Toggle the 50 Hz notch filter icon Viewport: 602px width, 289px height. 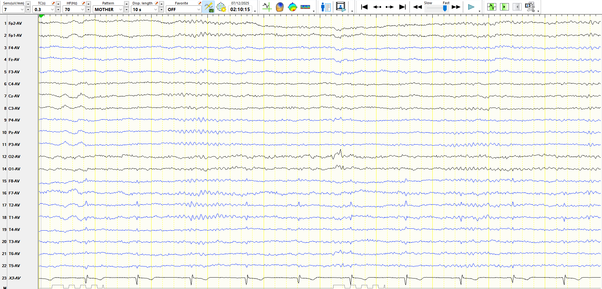(209, 7)
